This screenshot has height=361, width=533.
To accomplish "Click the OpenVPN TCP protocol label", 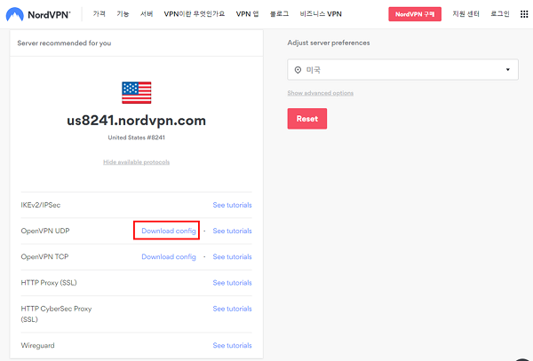I will click(44, 257).
